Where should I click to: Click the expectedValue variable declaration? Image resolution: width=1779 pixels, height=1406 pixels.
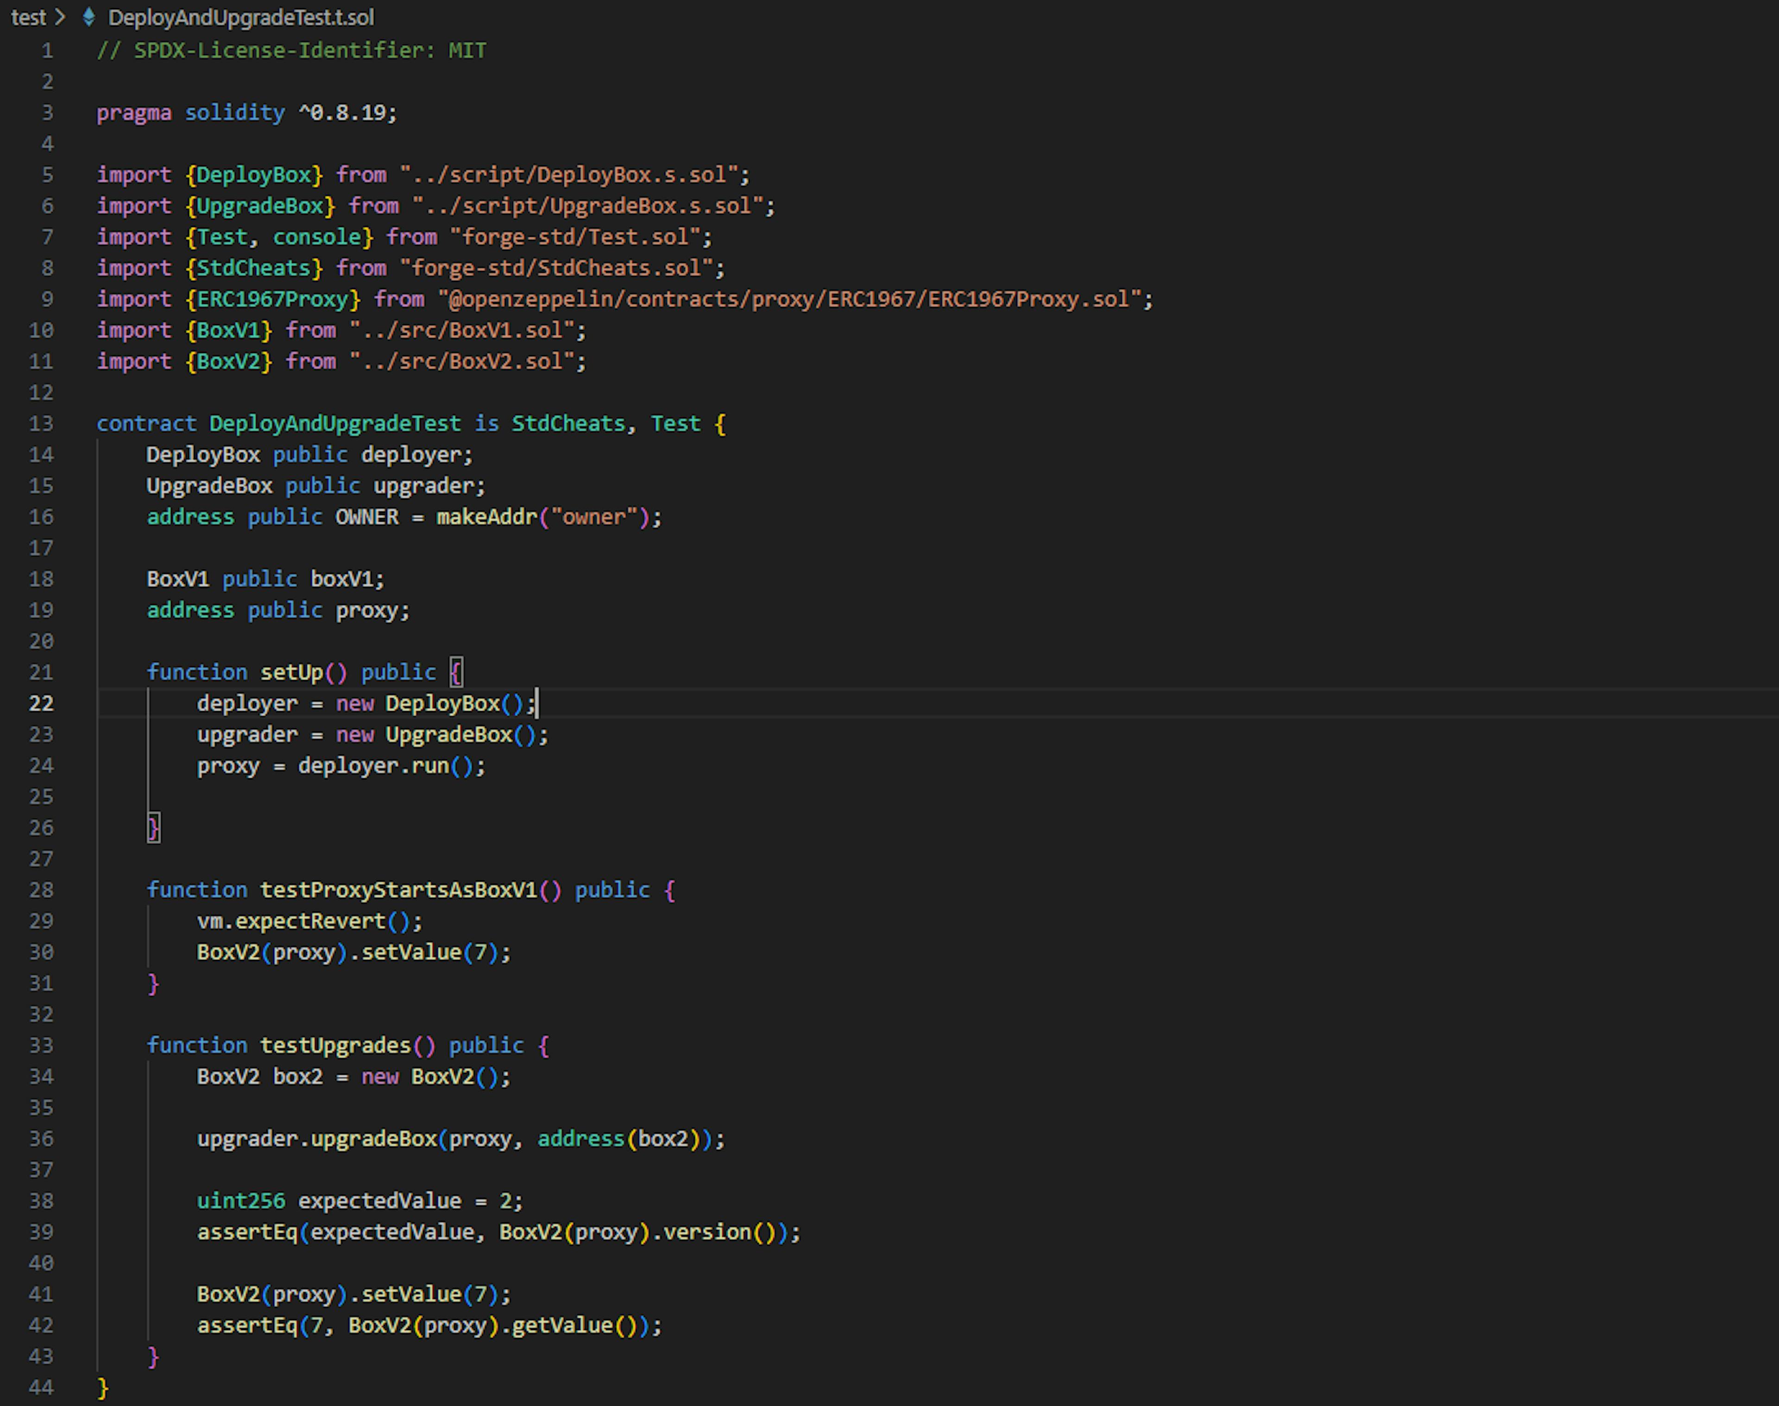tap(379, 1201)
